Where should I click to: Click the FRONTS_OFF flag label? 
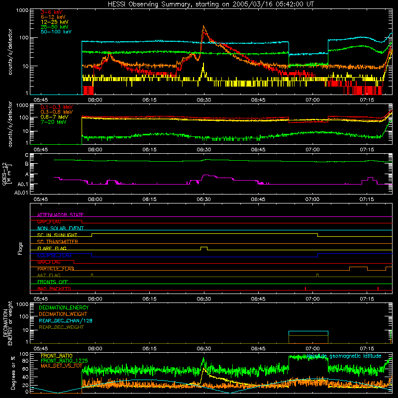pos(53,282)
